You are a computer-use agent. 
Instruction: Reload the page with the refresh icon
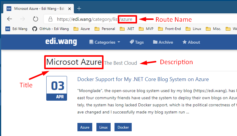click(x=36, y=19)
